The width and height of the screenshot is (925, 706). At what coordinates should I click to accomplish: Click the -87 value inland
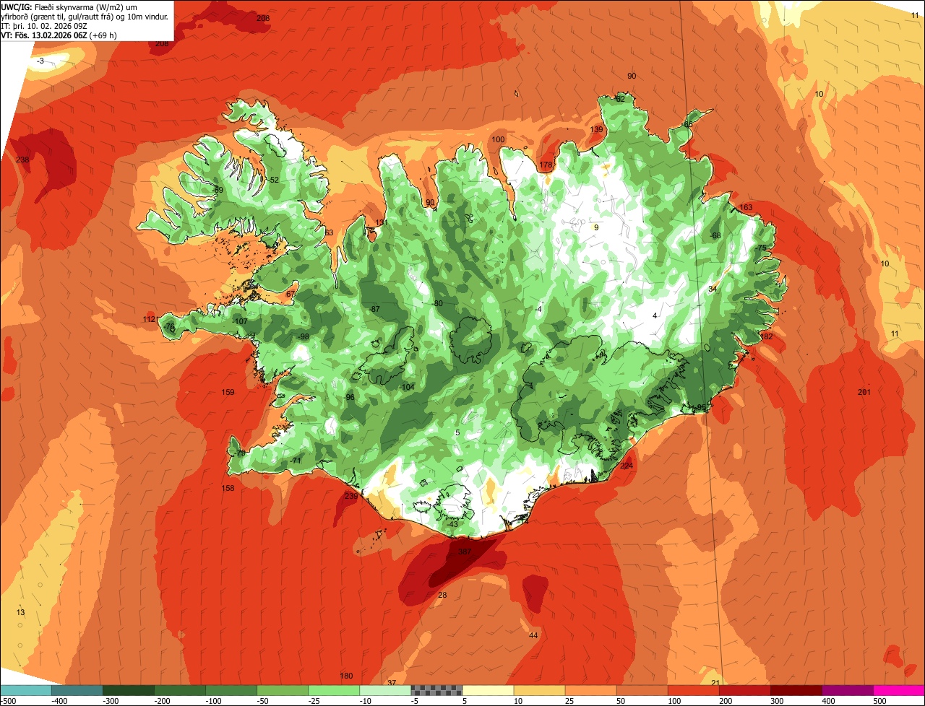pyautogui.click(x=374, y=309)
